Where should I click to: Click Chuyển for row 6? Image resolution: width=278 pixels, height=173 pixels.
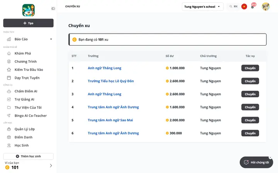pos(250,133)
